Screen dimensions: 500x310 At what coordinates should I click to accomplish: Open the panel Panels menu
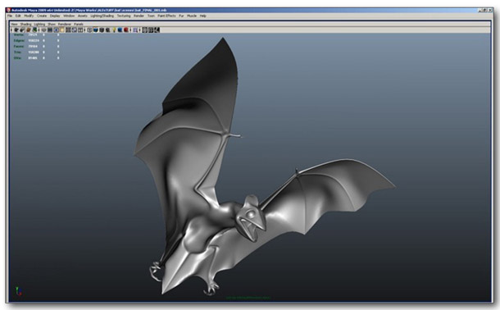tap(79, 25)
